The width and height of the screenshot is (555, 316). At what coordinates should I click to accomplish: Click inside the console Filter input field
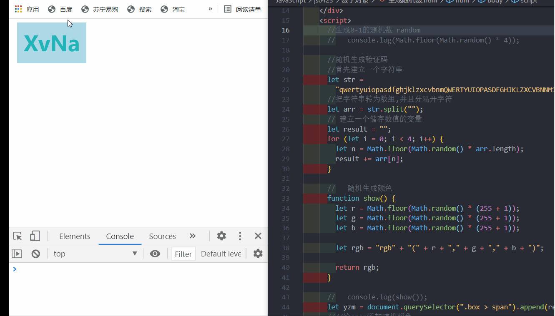tap(183, 253)
